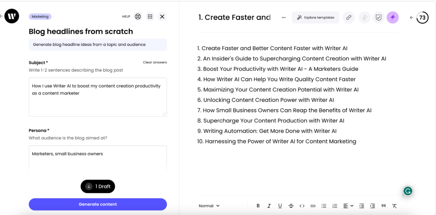Open the text alignment dropdown
The height and width of the screenshot is (215, 436).
(x=348, y=206)
